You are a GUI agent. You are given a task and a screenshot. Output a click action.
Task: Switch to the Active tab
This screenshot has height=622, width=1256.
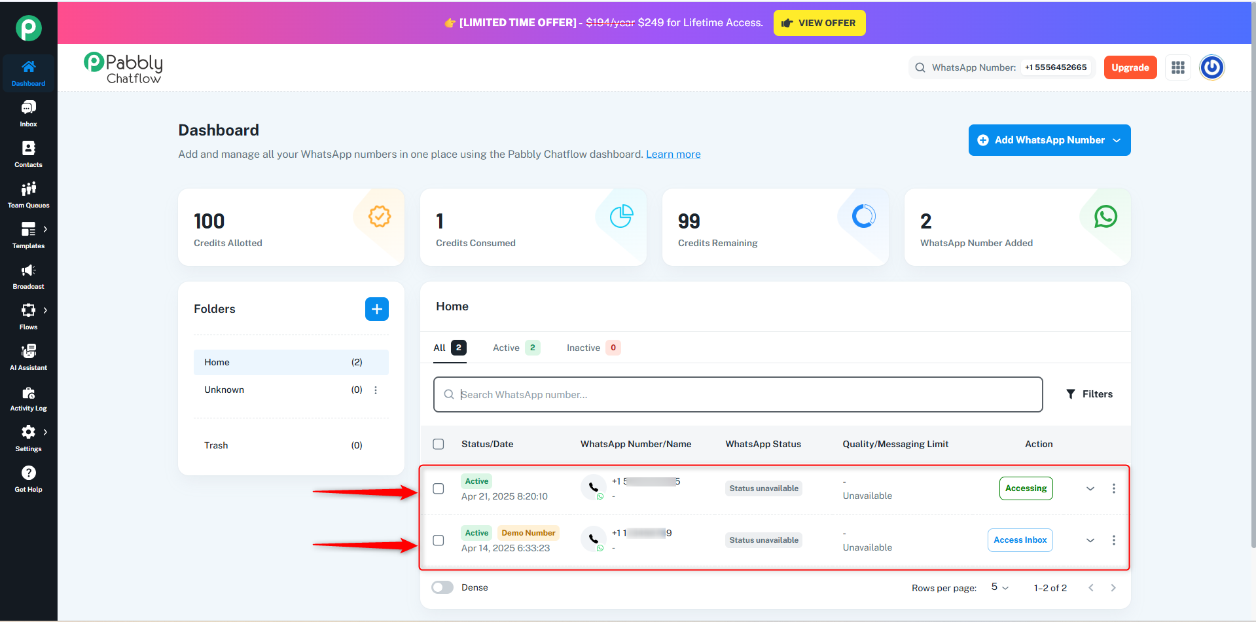516,348
